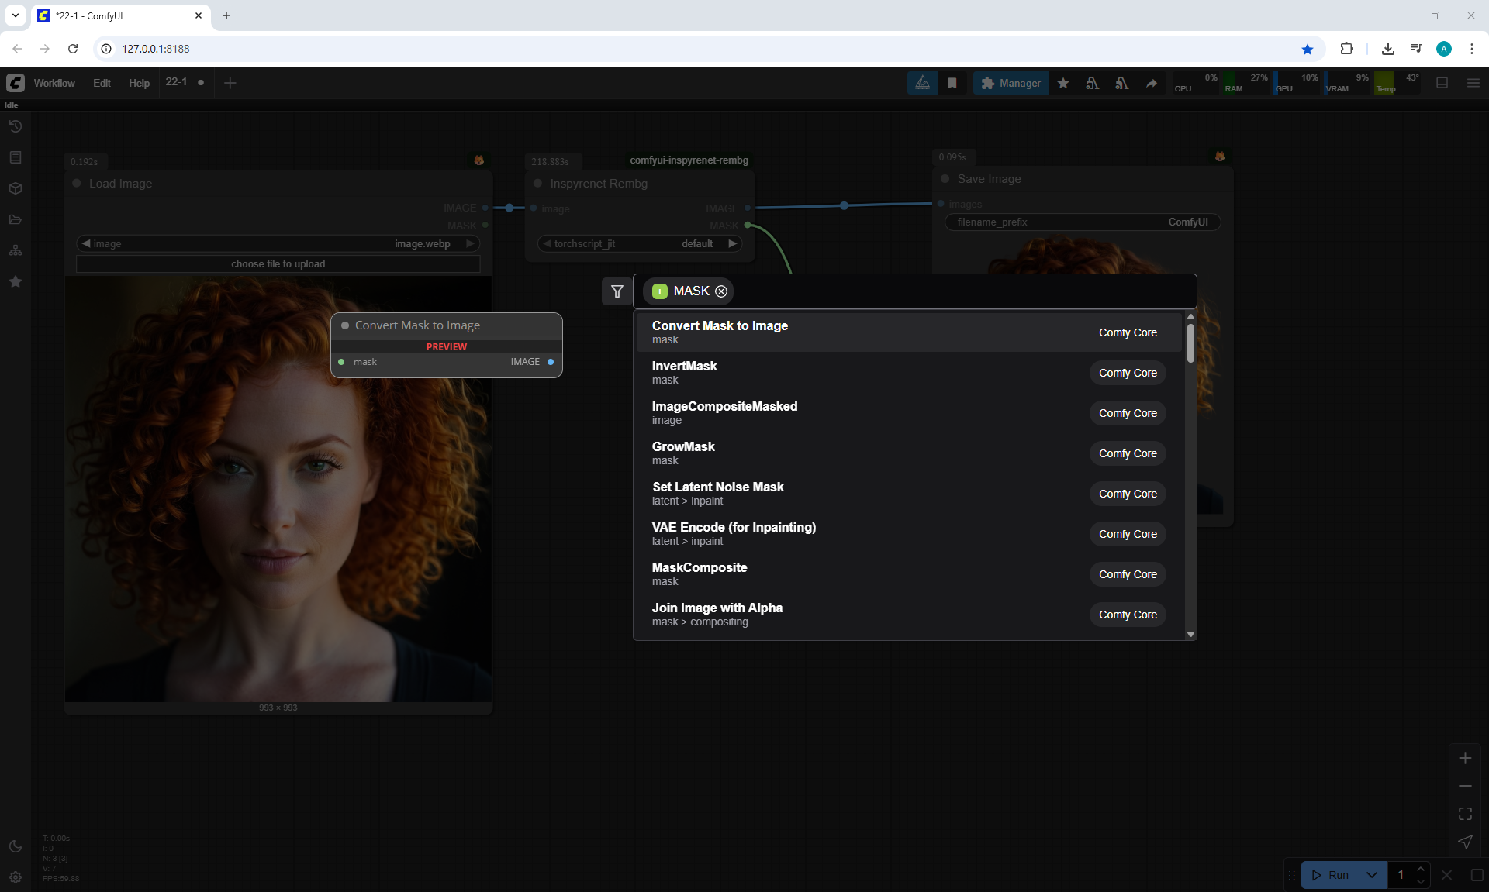Open the Manager button

(x=1011, y=83)
